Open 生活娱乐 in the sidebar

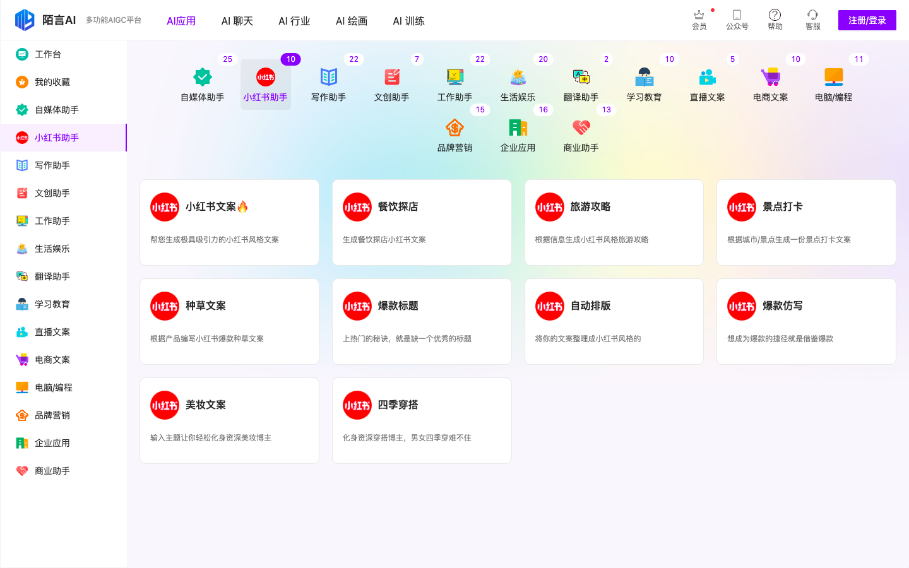[63, 249]
